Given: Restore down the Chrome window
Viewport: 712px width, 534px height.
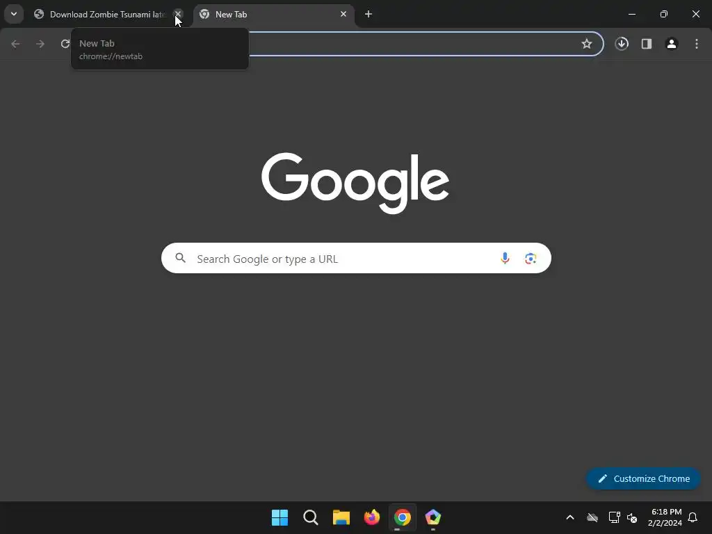Looking at the screenshot, I should (664, 14).
